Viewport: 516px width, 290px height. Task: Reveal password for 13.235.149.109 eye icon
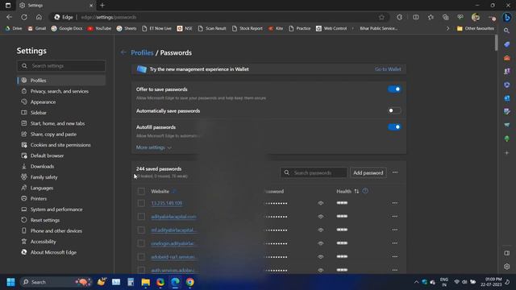click(321, 203)
